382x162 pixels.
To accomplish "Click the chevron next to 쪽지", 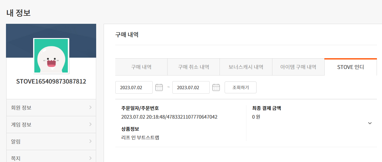I will tap(90, 158).
